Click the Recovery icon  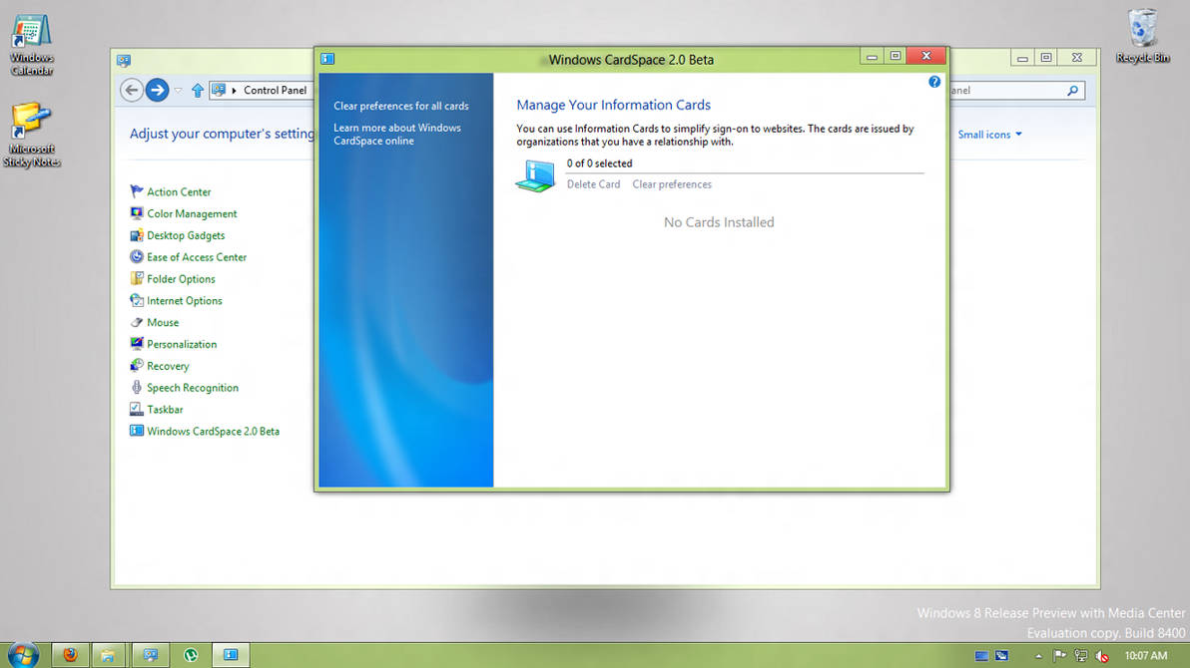click(137, 366)
